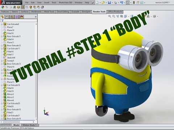174x130 pixels.
Task: Click the View Settings monitor icon
Action: click(x=154, y=16)
